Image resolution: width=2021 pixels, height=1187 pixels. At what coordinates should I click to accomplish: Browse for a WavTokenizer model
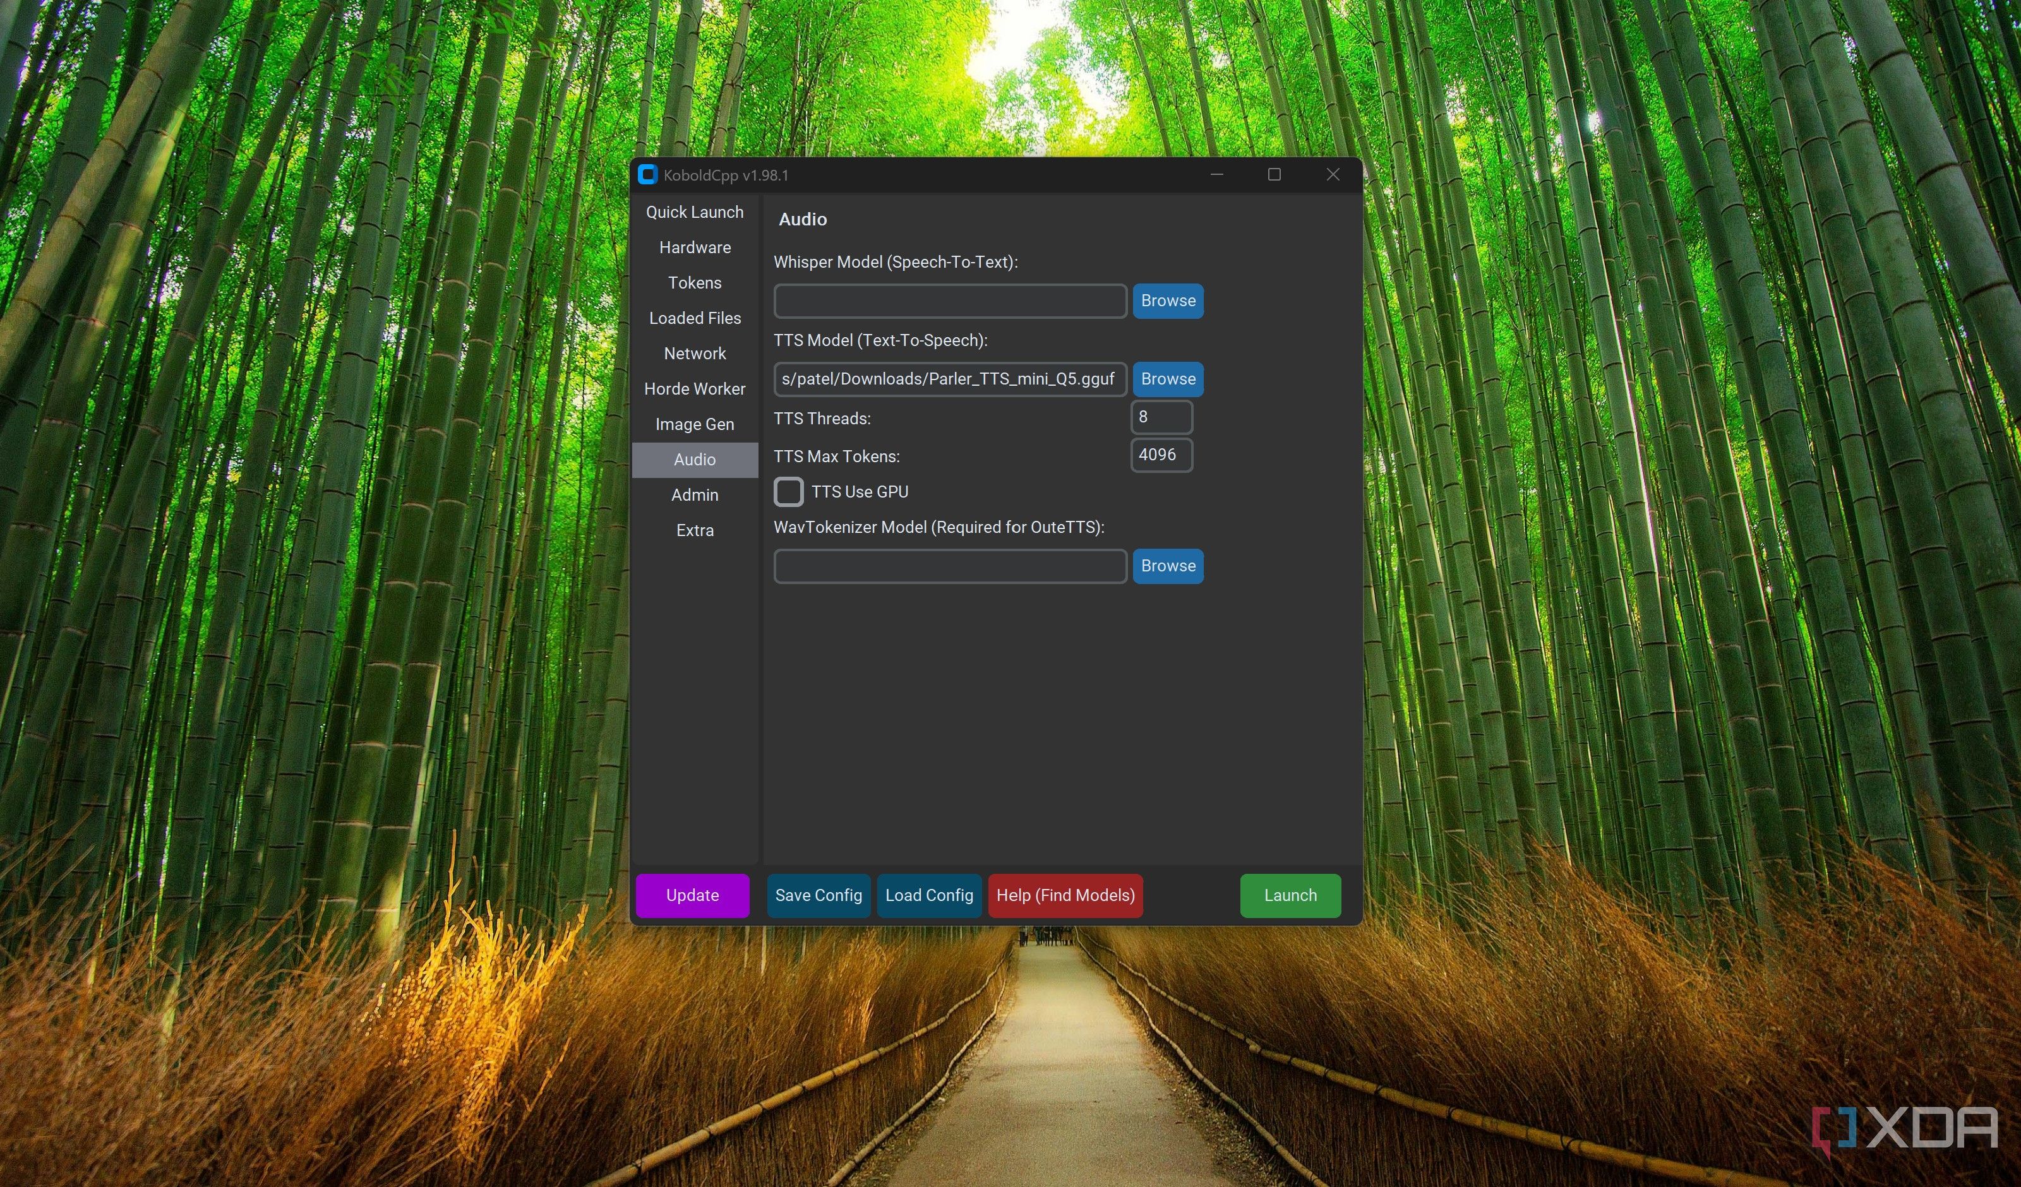(x=1167, y=566)
